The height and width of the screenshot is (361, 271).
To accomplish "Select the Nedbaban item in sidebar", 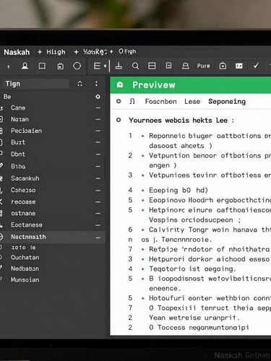I will [25, 269].
